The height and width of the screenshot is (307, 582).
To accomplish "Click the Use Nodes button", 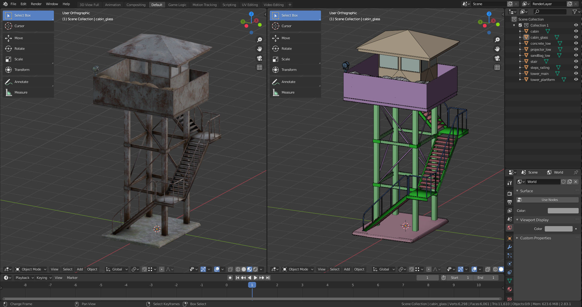I will tap(547, 200).
